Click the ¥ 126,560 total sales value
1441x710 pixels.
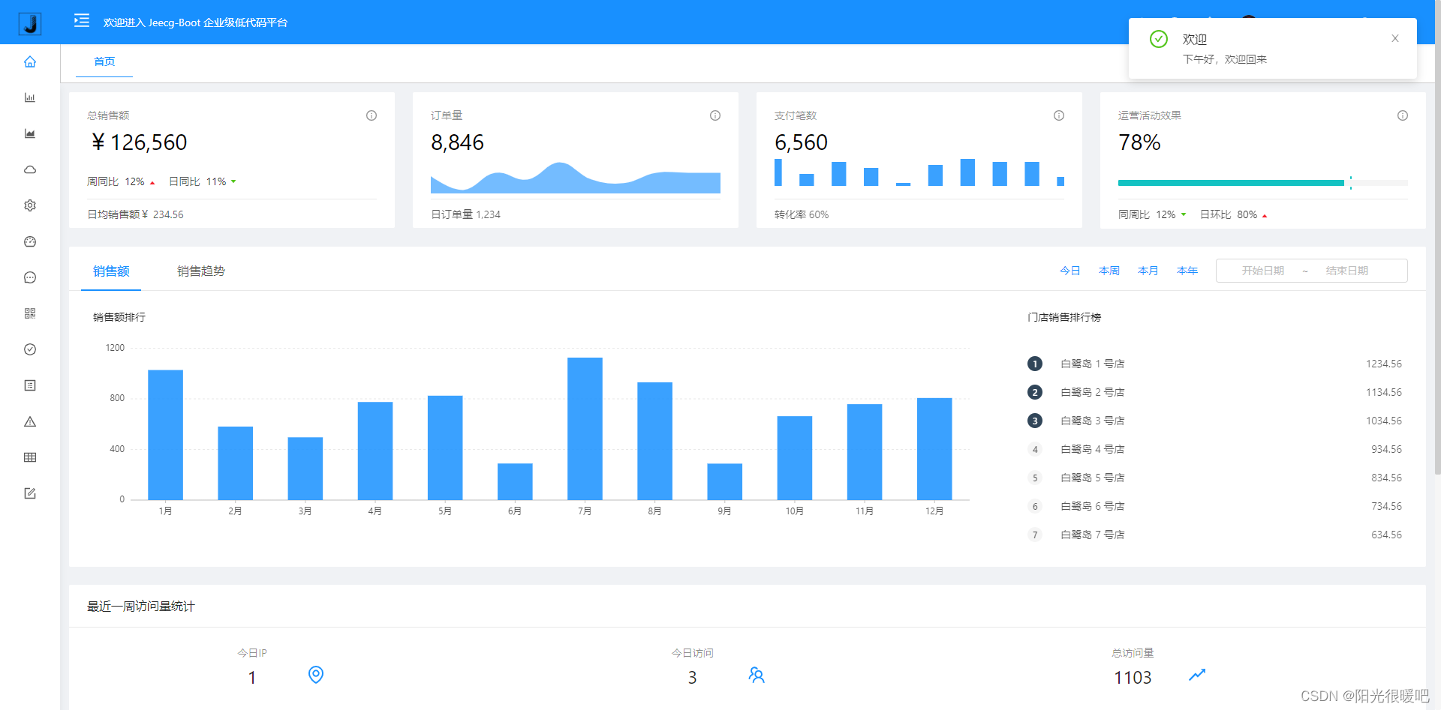pyautogui.click(x=140, y=142)
